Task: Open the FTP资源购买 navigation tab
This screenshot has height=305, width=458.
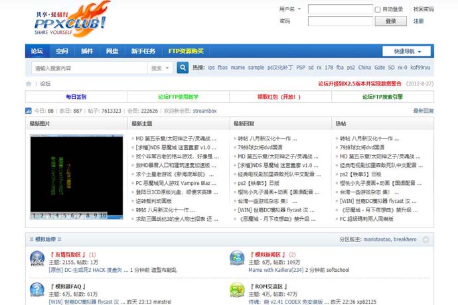Action: (186, 51)
